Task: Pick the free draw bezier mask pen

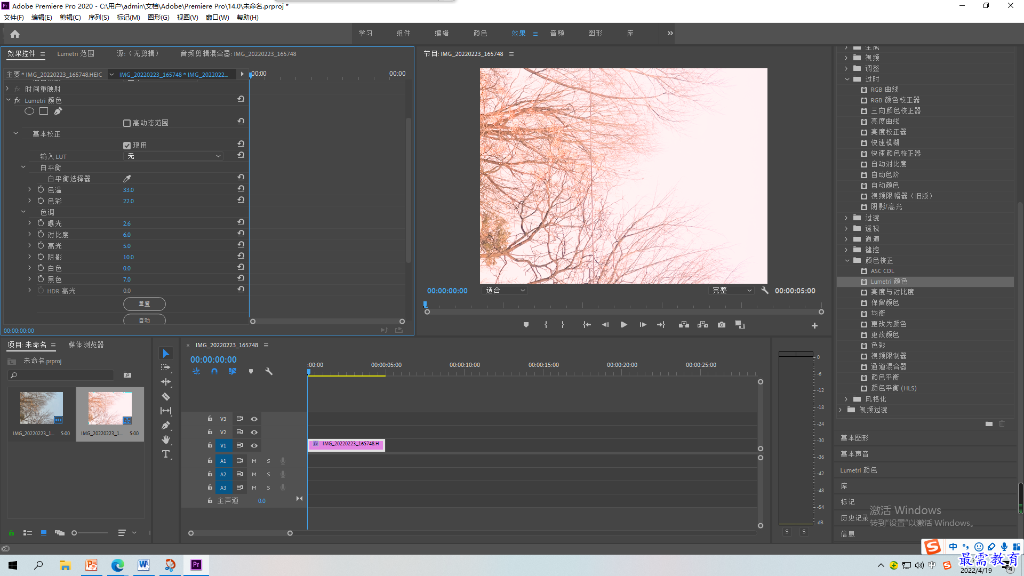Action: 58,111
